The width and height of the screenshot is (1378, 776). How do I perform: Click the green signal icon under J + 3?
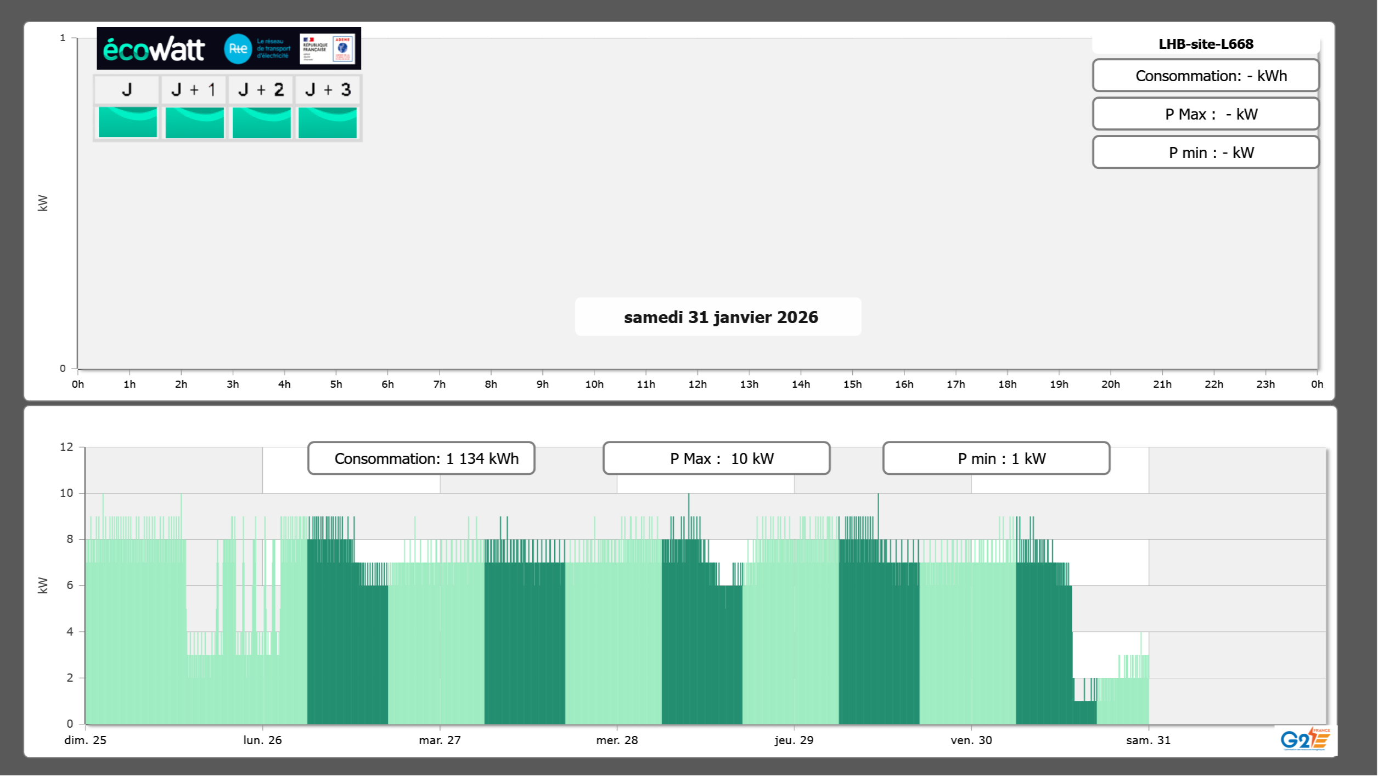[x=328, y=122]
